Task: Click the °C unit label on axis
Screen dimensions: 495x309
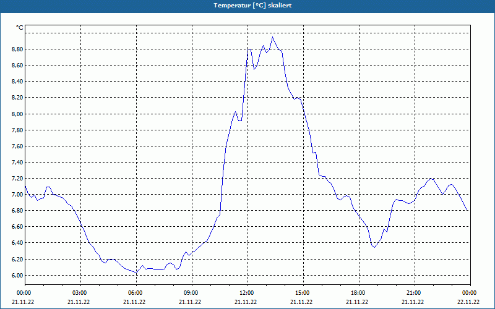Action: pos(20,28)
